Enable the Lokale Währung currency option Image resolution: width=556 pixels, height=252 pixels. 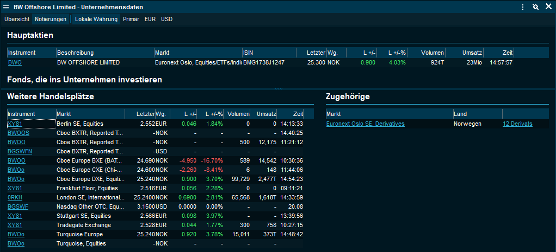(96, 19)
